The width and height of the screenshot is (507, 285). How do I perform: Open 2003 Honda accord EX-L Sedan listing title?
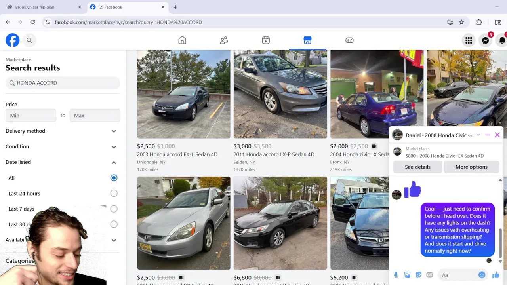pyautogui.click(x=177, y=154)
